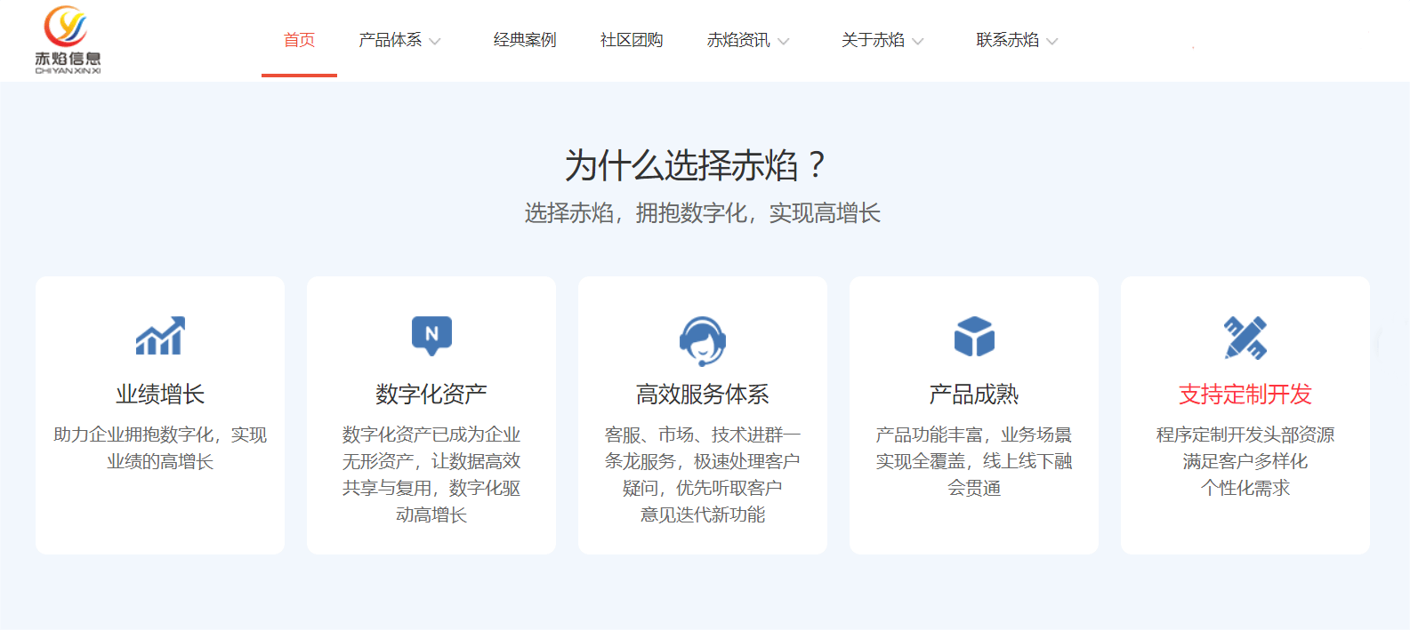The width and height of the screenshot is (1410, 630).
Task: Click the 支持定制开发 red heading
Action: (x=1245, y=394)
